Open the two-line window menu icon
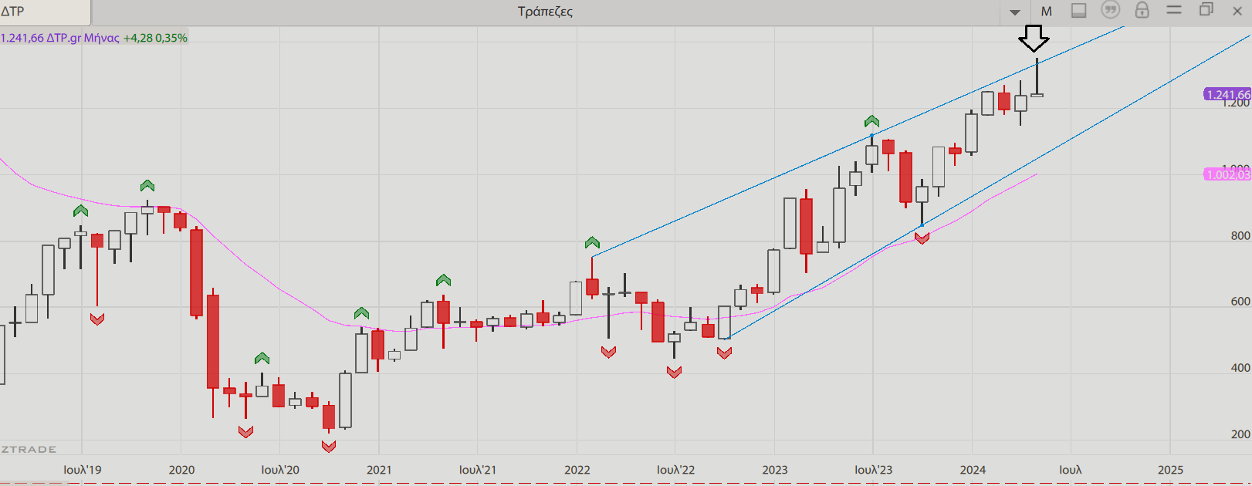This screenshot has width=1252, height=486. click(x=1174, y=10)
